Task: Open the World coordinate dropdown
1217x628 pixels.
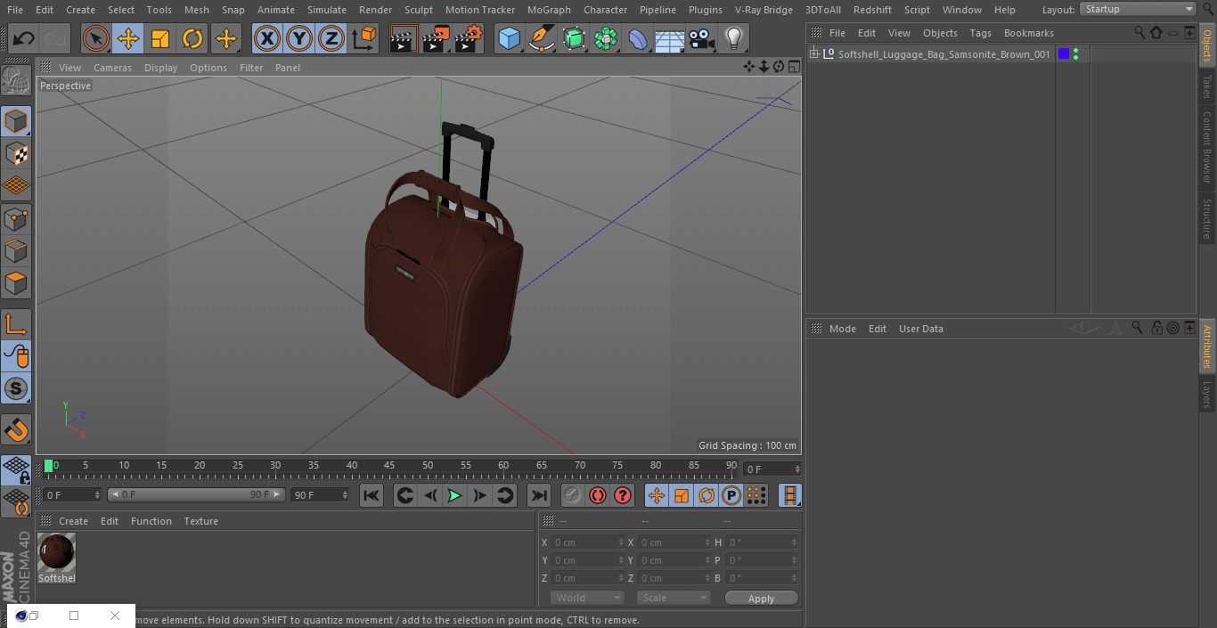Action: (x=586, y=598)
